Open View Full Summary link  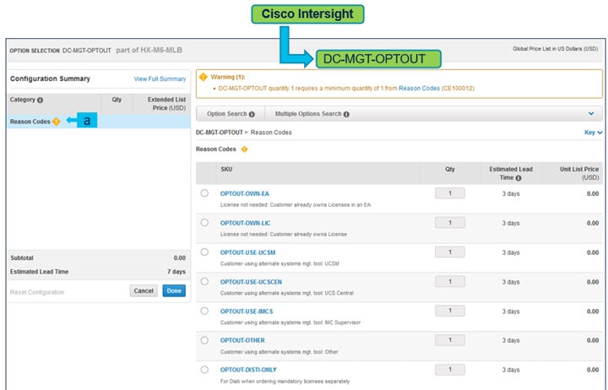(x=160, y=79)
